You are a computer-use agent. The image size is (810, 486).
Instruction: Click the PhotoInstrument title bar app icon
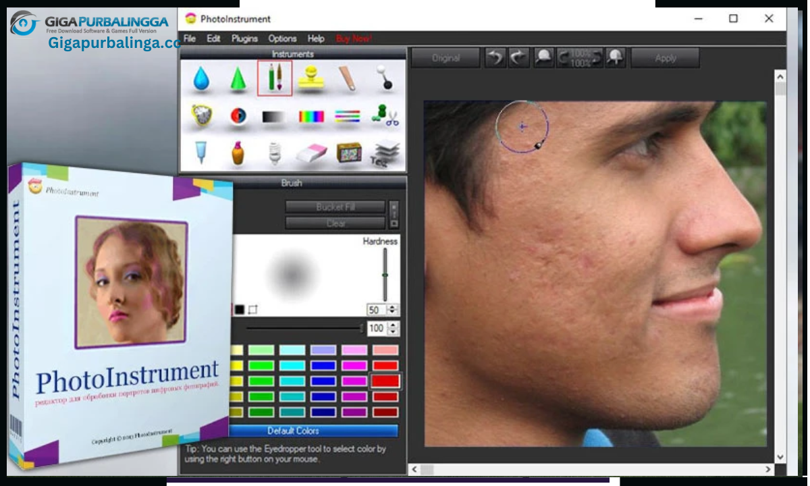tap(191, 18)
